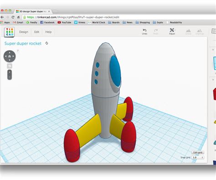
Task: Reload the page
Action: (13, 17)
